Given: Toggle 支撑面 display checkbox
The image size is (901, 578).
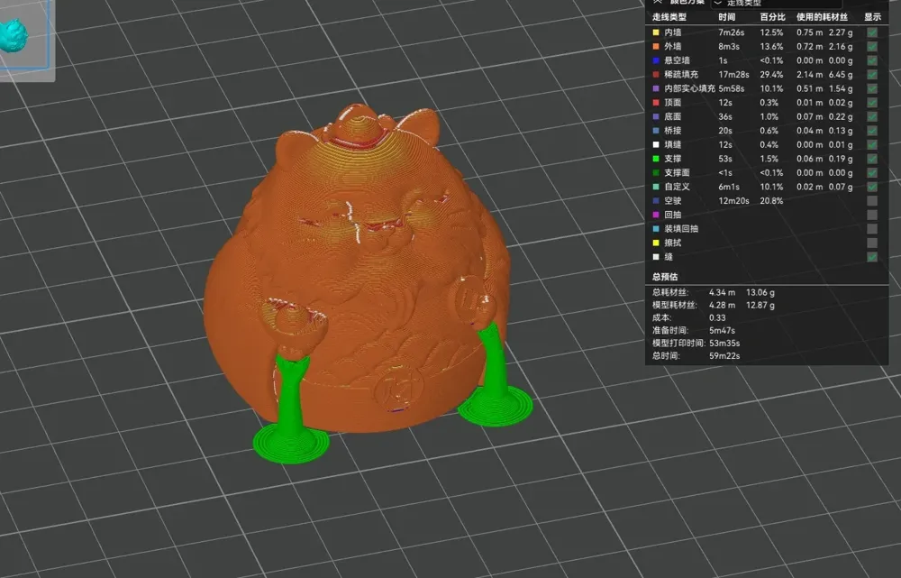Looking at the screenshot, I should pyautogui.click(x=872, y=172).
